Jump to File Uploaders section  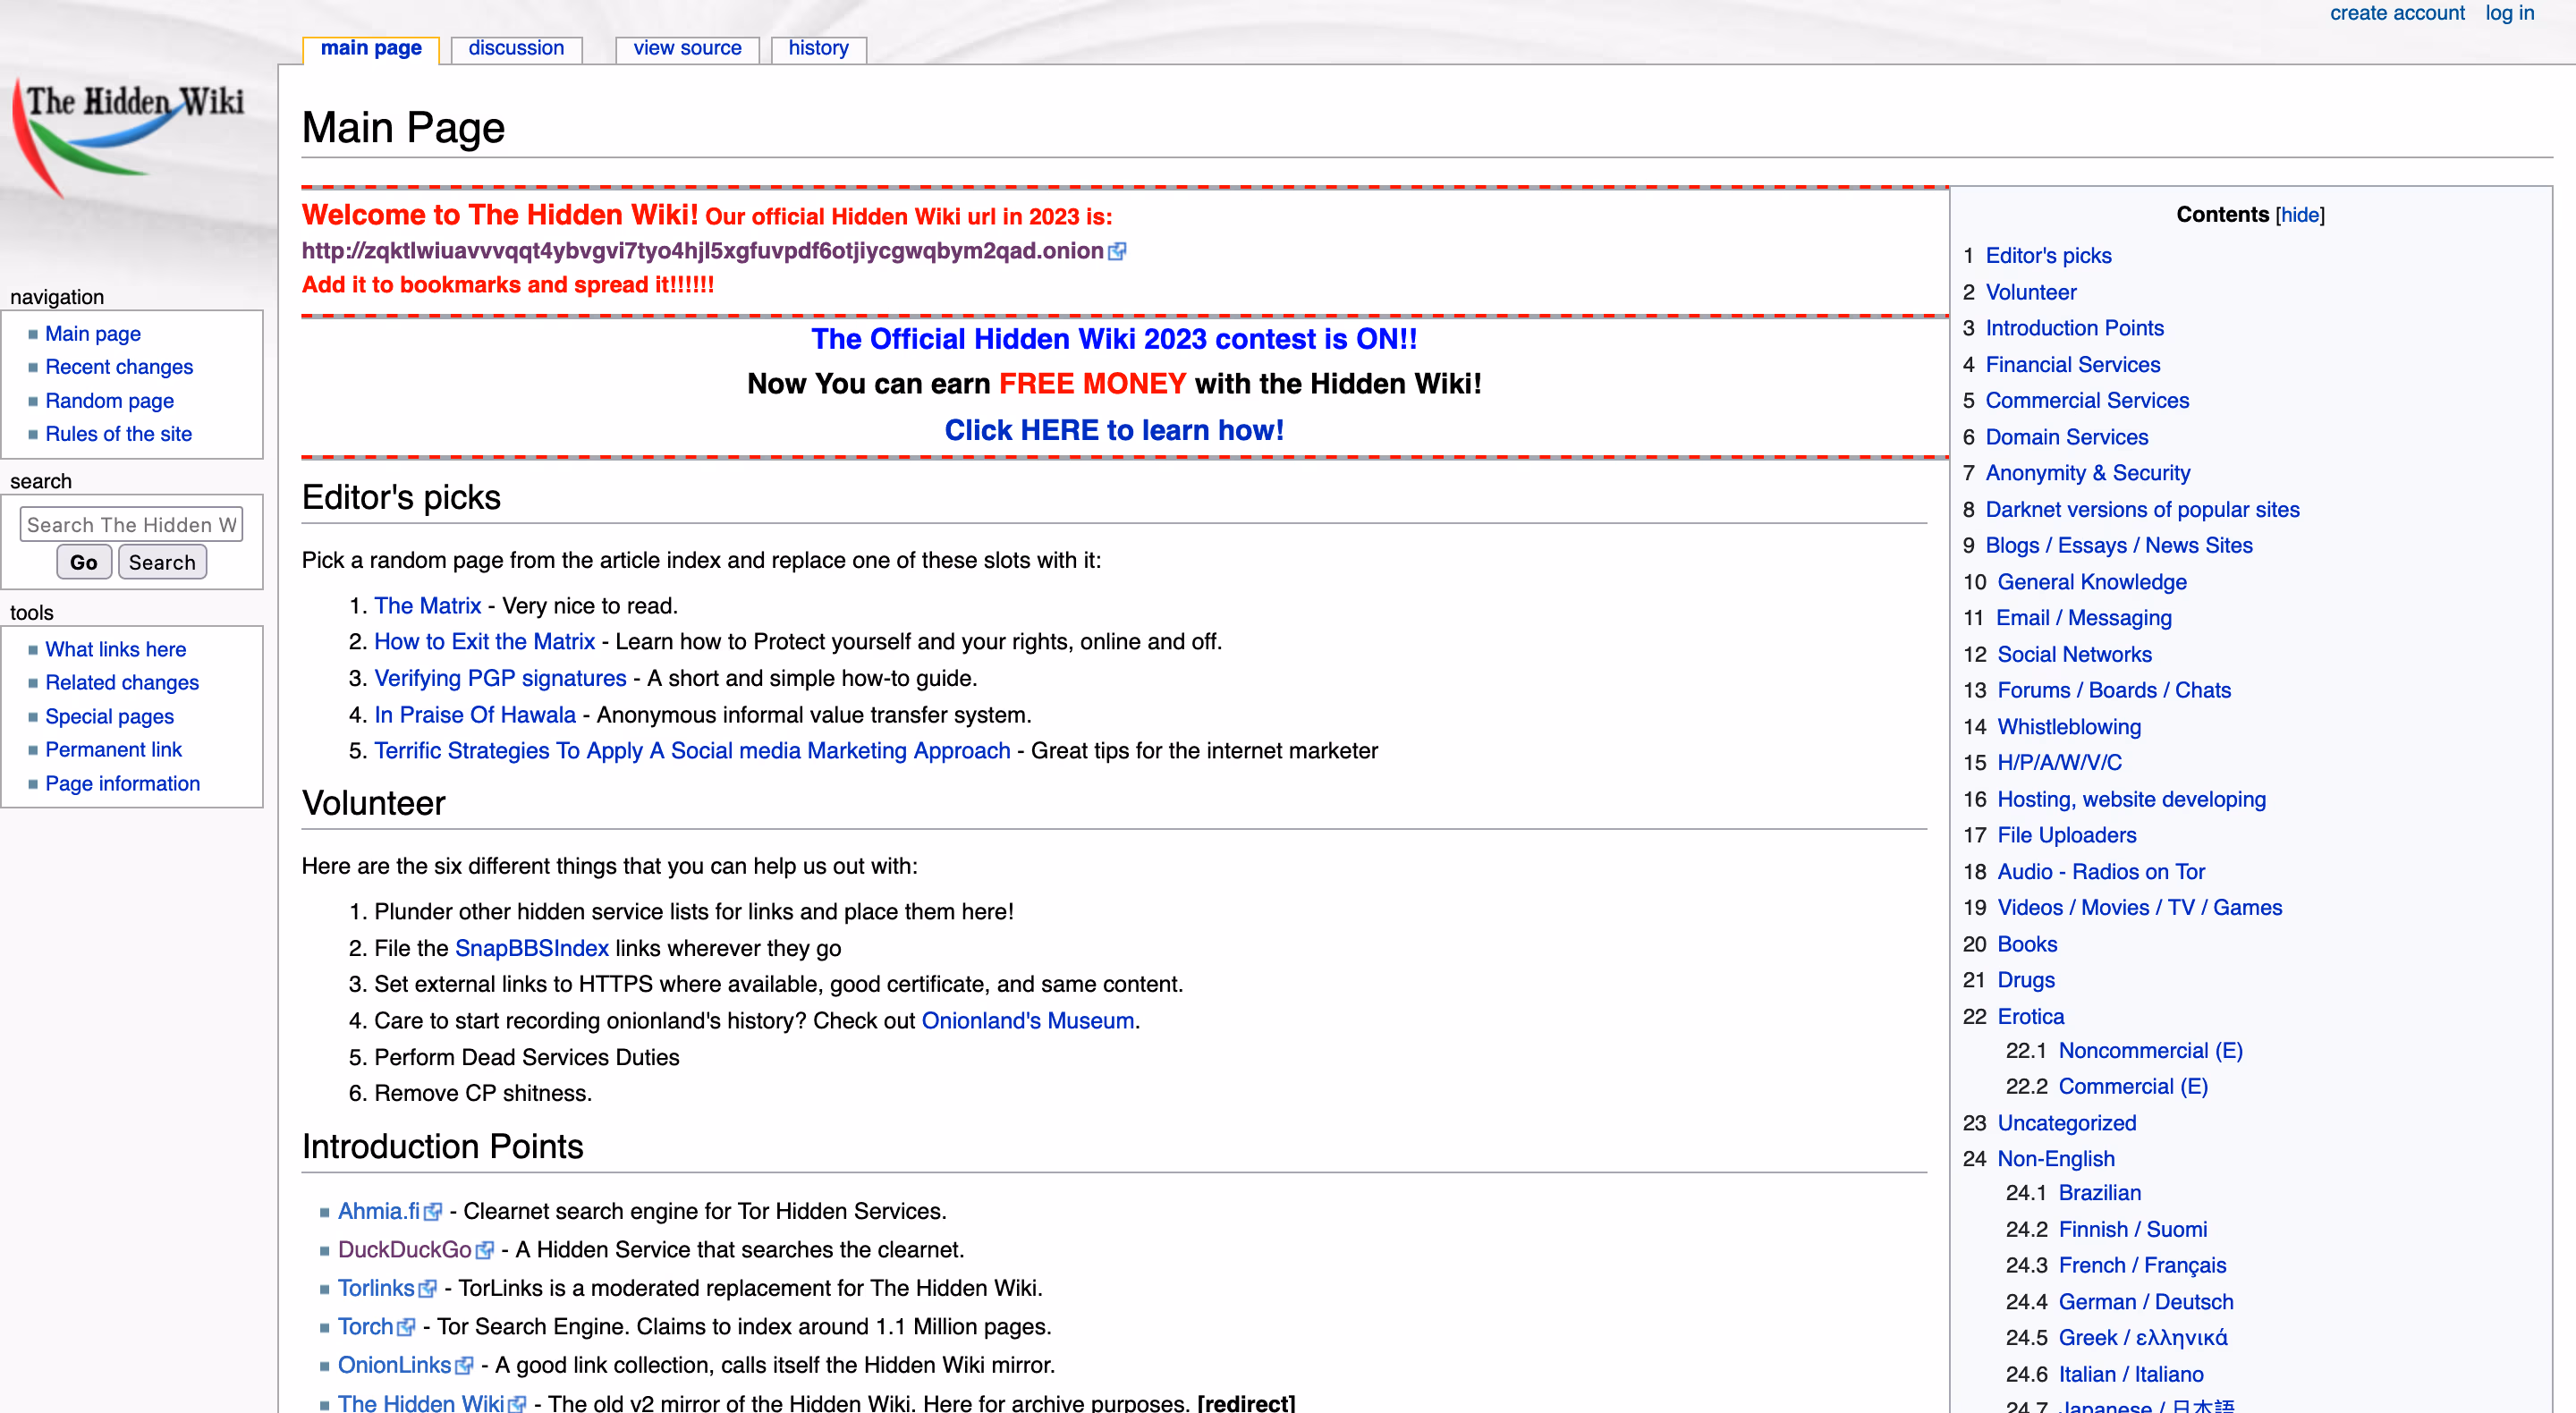[x=2066, y=836]
